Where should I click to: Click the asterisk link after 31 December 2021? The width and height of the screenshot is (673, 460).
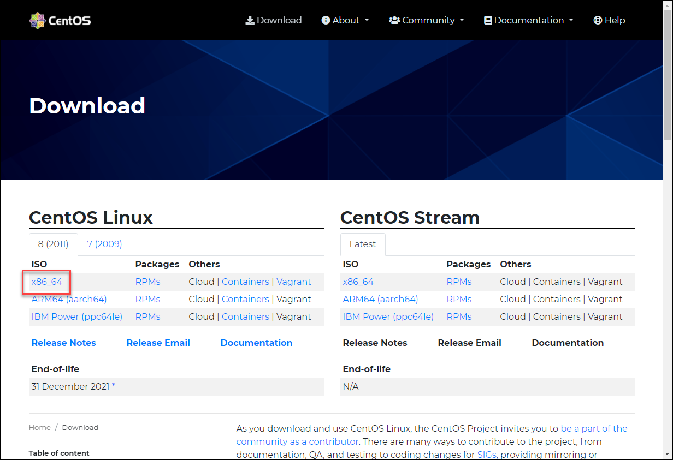[114, 386]
